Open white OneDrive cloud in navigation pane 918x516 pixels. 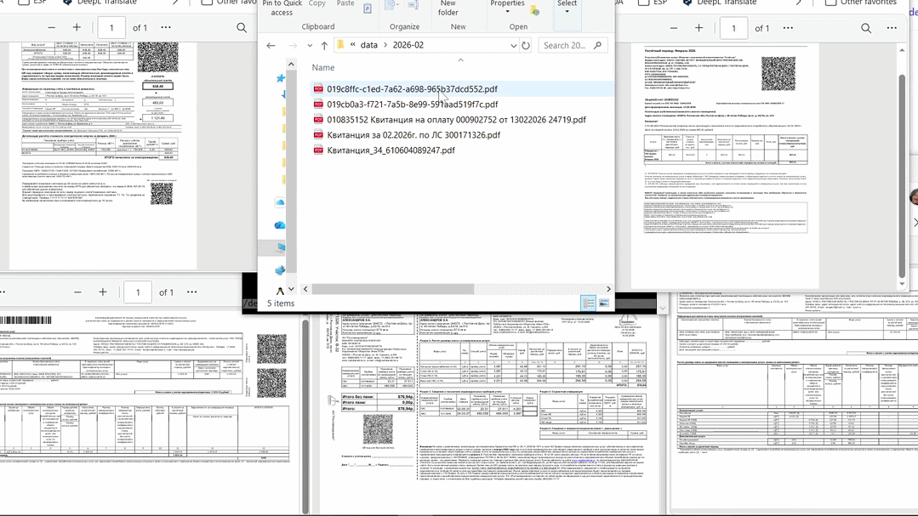point(280,202)
